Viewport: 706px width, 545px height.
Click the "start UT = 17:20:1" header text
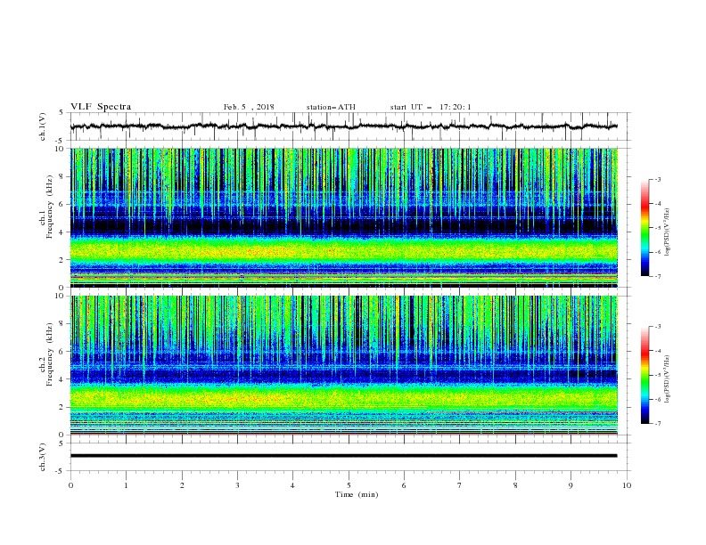tap(431, 107)
